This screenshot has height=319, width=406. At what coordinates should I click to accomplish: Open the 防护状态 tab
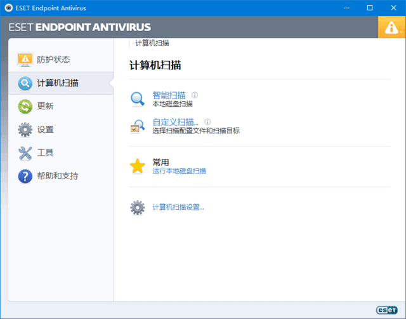click(x=53, y=60)
